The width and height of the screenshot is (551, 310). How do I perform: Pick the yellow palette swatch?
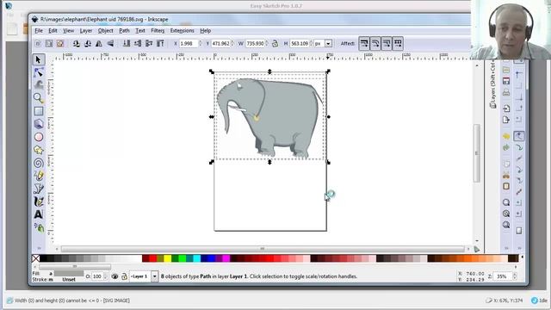coord(168,258)
